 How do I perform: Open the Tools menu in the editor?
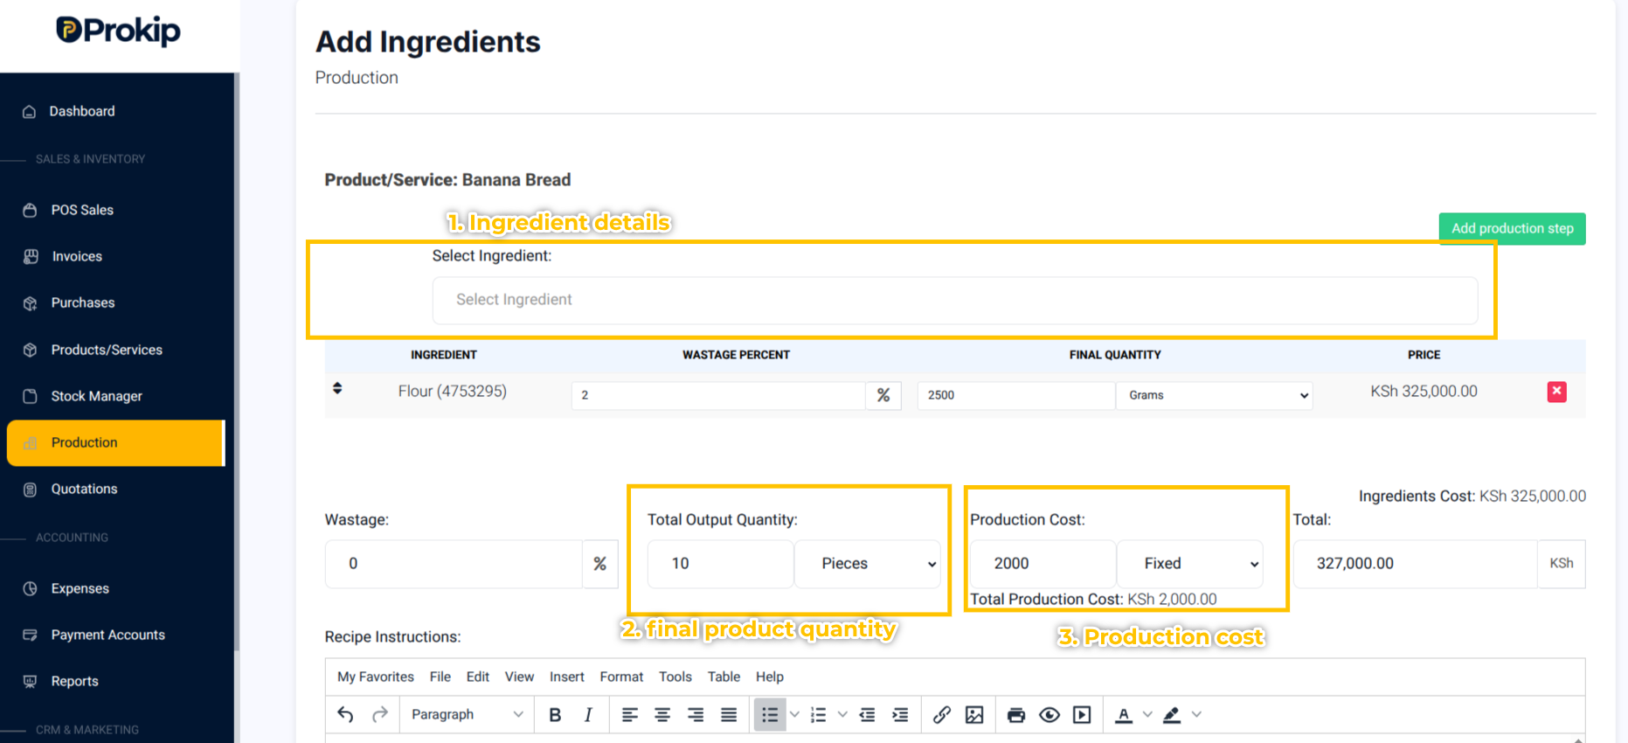click(675, 677)
